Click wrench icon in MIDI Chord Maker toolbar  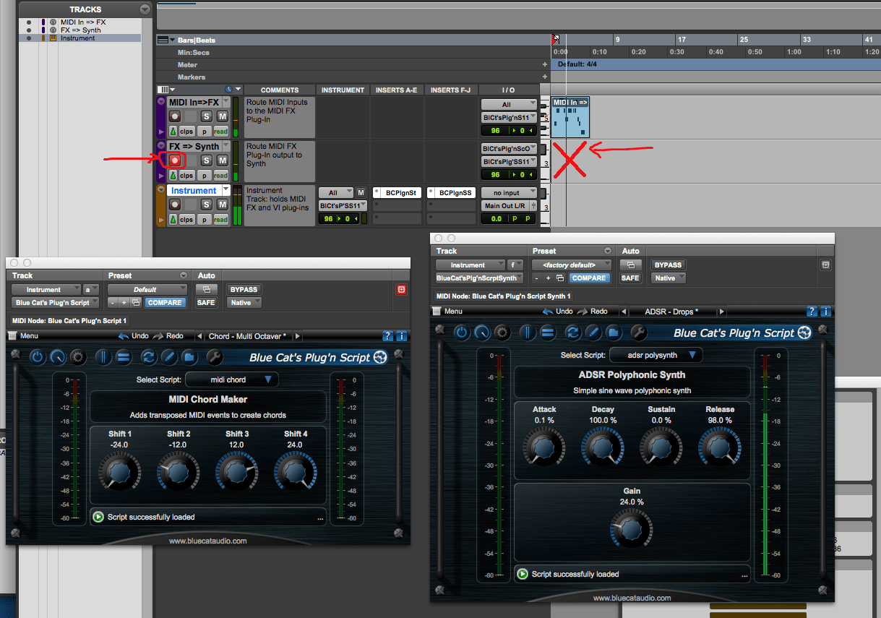click(215, 356)
